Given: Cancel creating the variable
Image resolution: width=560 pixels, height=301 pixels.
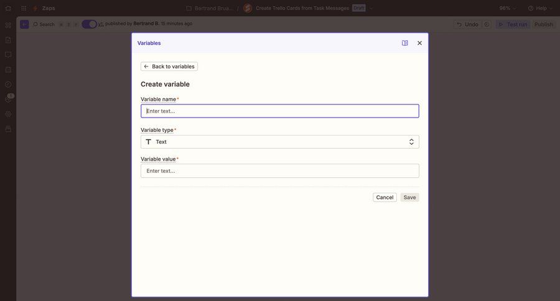Looking at the screenshot, I should (x=385, y=197).
